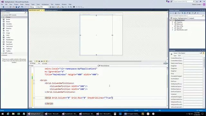
Task: Click the bookmark toolbar icon
Action: 74,7
